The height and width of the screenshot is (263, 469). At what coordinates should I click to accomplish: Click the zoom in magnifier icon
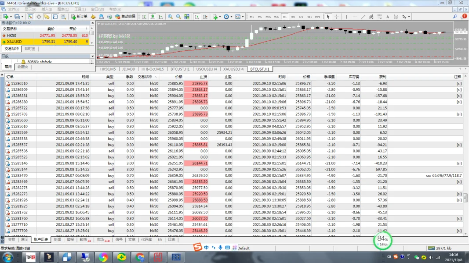tap(169, 17)
